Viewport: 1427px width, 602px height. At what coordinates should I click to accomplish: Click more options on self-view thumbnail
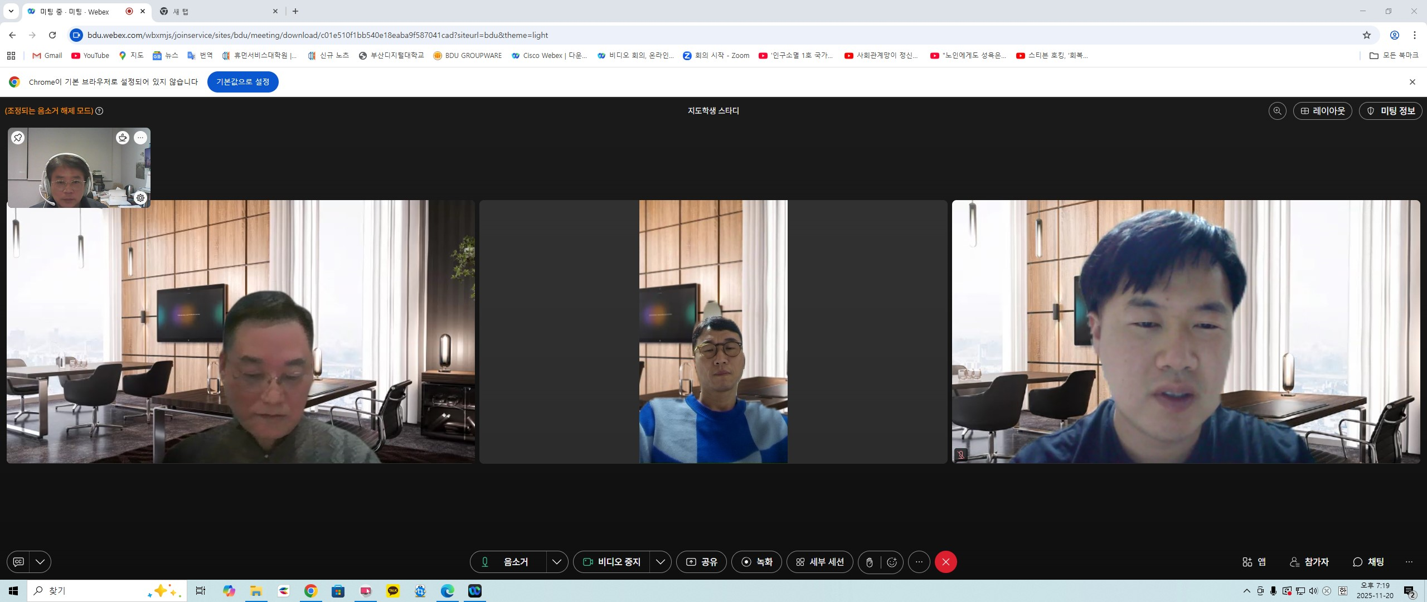[x=140, y=138]
